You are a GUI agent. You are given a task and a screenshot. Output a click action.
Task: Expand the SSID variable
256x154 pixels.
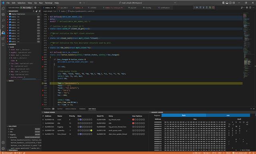[x=10, y=50]
